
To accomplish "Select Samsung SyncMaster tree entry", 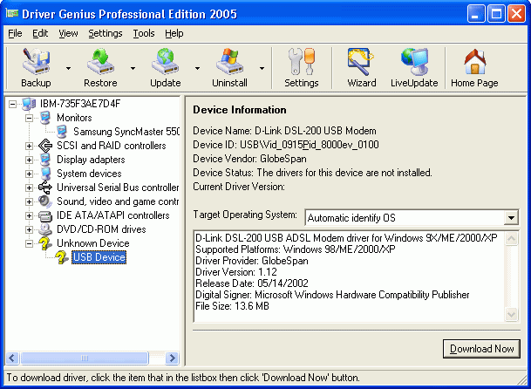I will tap(126, 132).
